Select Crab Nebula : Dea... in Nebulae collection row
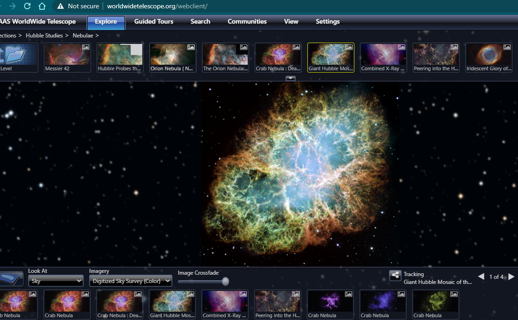 tap(278, 57)
